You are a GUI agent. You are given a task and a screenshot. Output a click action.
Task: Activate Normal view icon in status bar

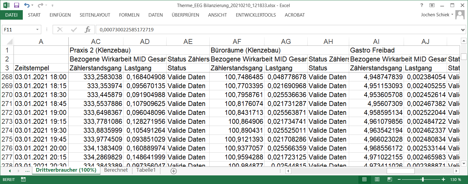pos(365,179)
